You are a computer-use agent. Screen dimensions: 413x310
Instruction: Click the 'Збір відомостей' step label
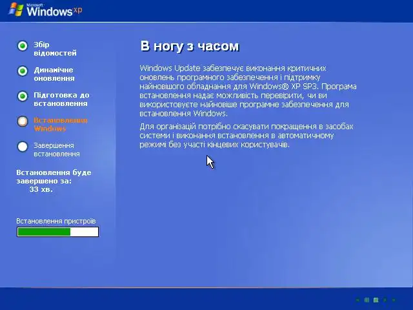(x=55, y=49)
